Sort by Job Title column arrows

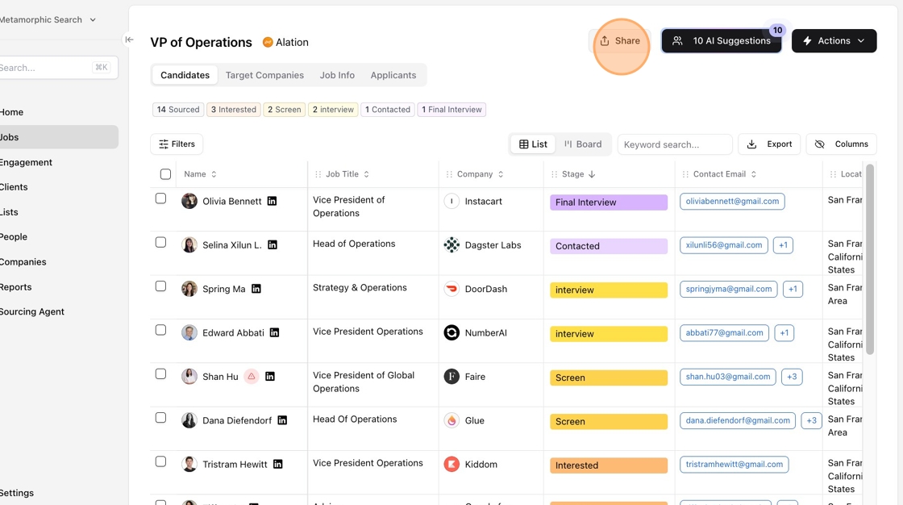coord(366,174)
